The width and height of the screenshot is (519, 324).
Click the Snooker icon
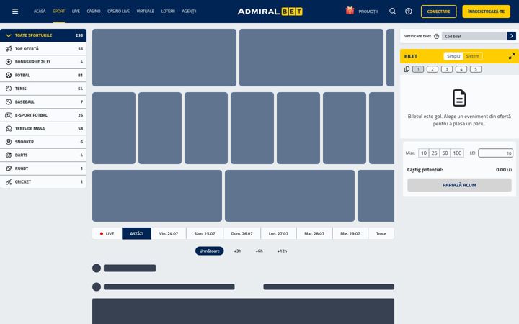click(x=9, y=142)
